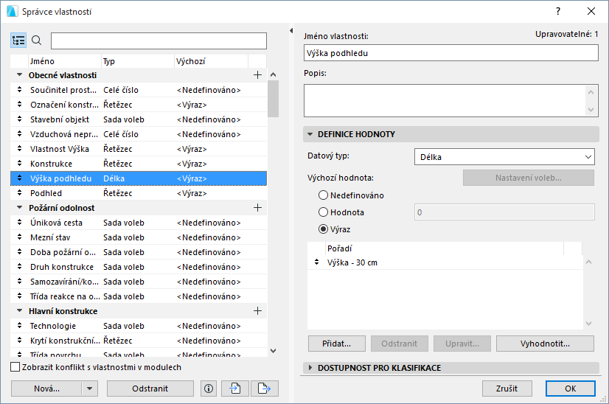Open property info via the circled i icon
609x404 pixels.
(209, 389)
